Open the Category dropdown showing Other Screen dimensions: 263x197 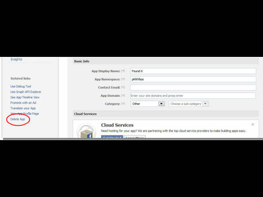(x=148, y=104)
